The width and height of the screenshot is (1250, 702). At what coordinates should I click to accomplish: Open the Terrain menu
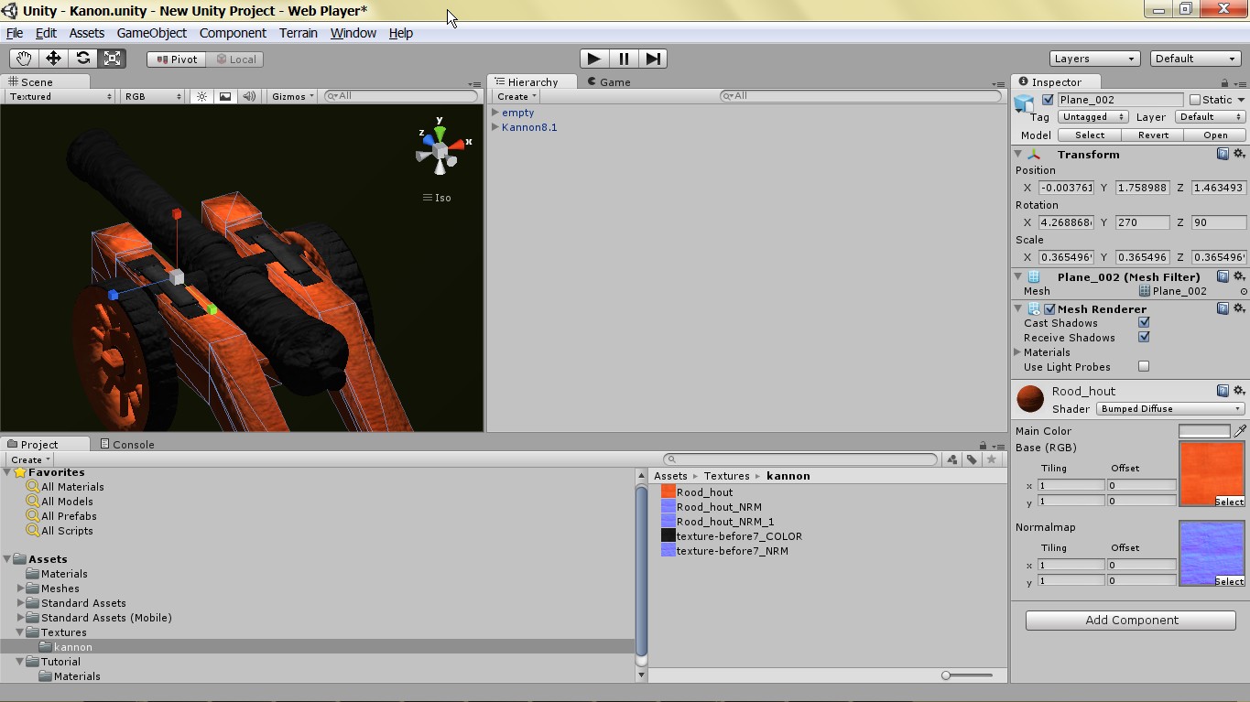[299, 33]
